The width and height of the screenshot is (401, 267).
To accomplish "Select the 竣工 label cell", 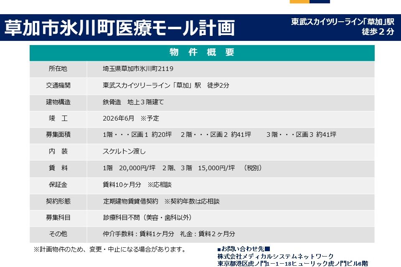I will (58, 118).
